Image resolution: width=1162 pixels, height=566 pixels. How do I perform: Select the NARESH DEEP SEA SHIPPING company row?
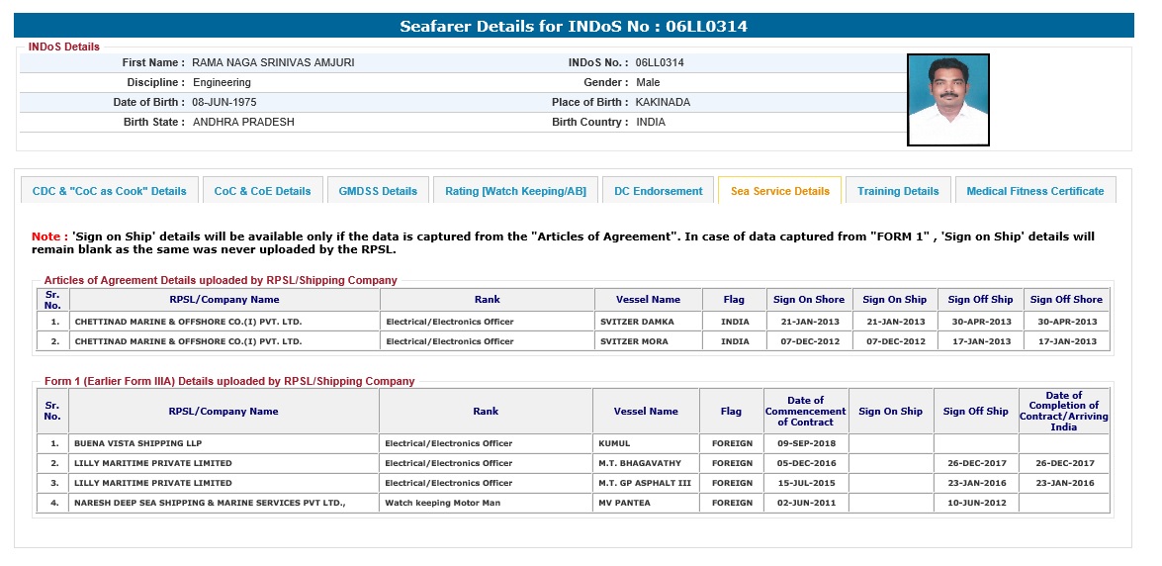click(210, 503)
